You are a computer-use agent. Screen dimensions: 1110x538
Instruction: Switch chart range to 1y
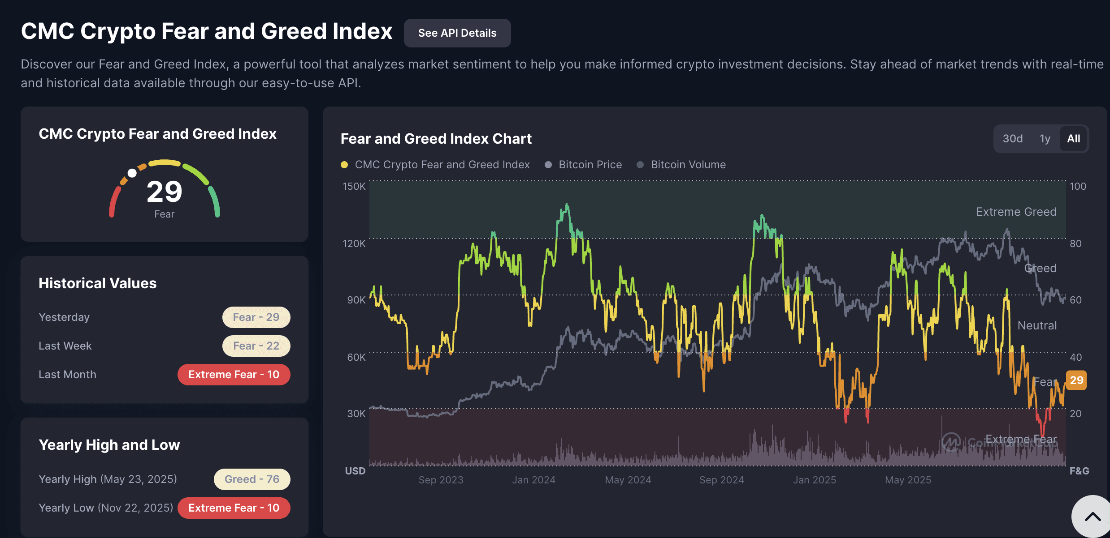pyautogui.click(x=1045, y=139)
